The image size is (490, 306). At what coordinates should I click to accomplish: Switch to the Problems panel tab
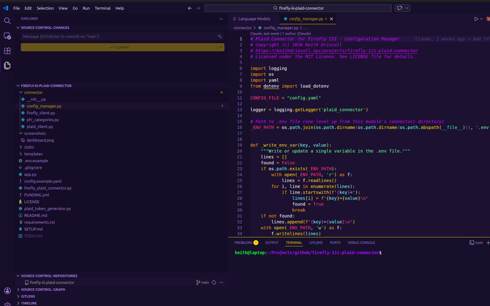(x=246, y=243)
